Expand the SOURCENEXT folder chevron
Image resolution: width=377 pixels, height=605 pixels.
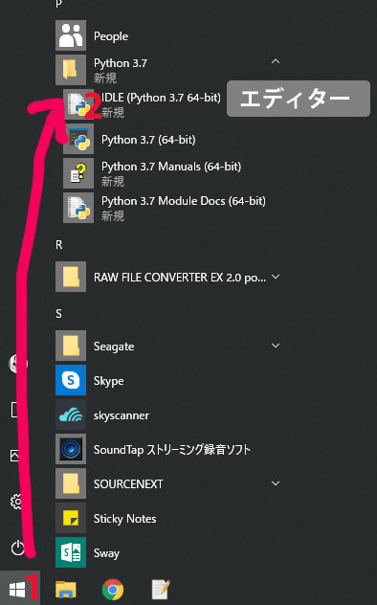click(276, 483)
